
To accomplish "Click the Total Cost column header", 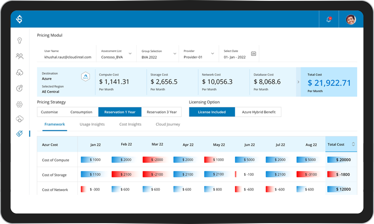I will coord(341,144).
